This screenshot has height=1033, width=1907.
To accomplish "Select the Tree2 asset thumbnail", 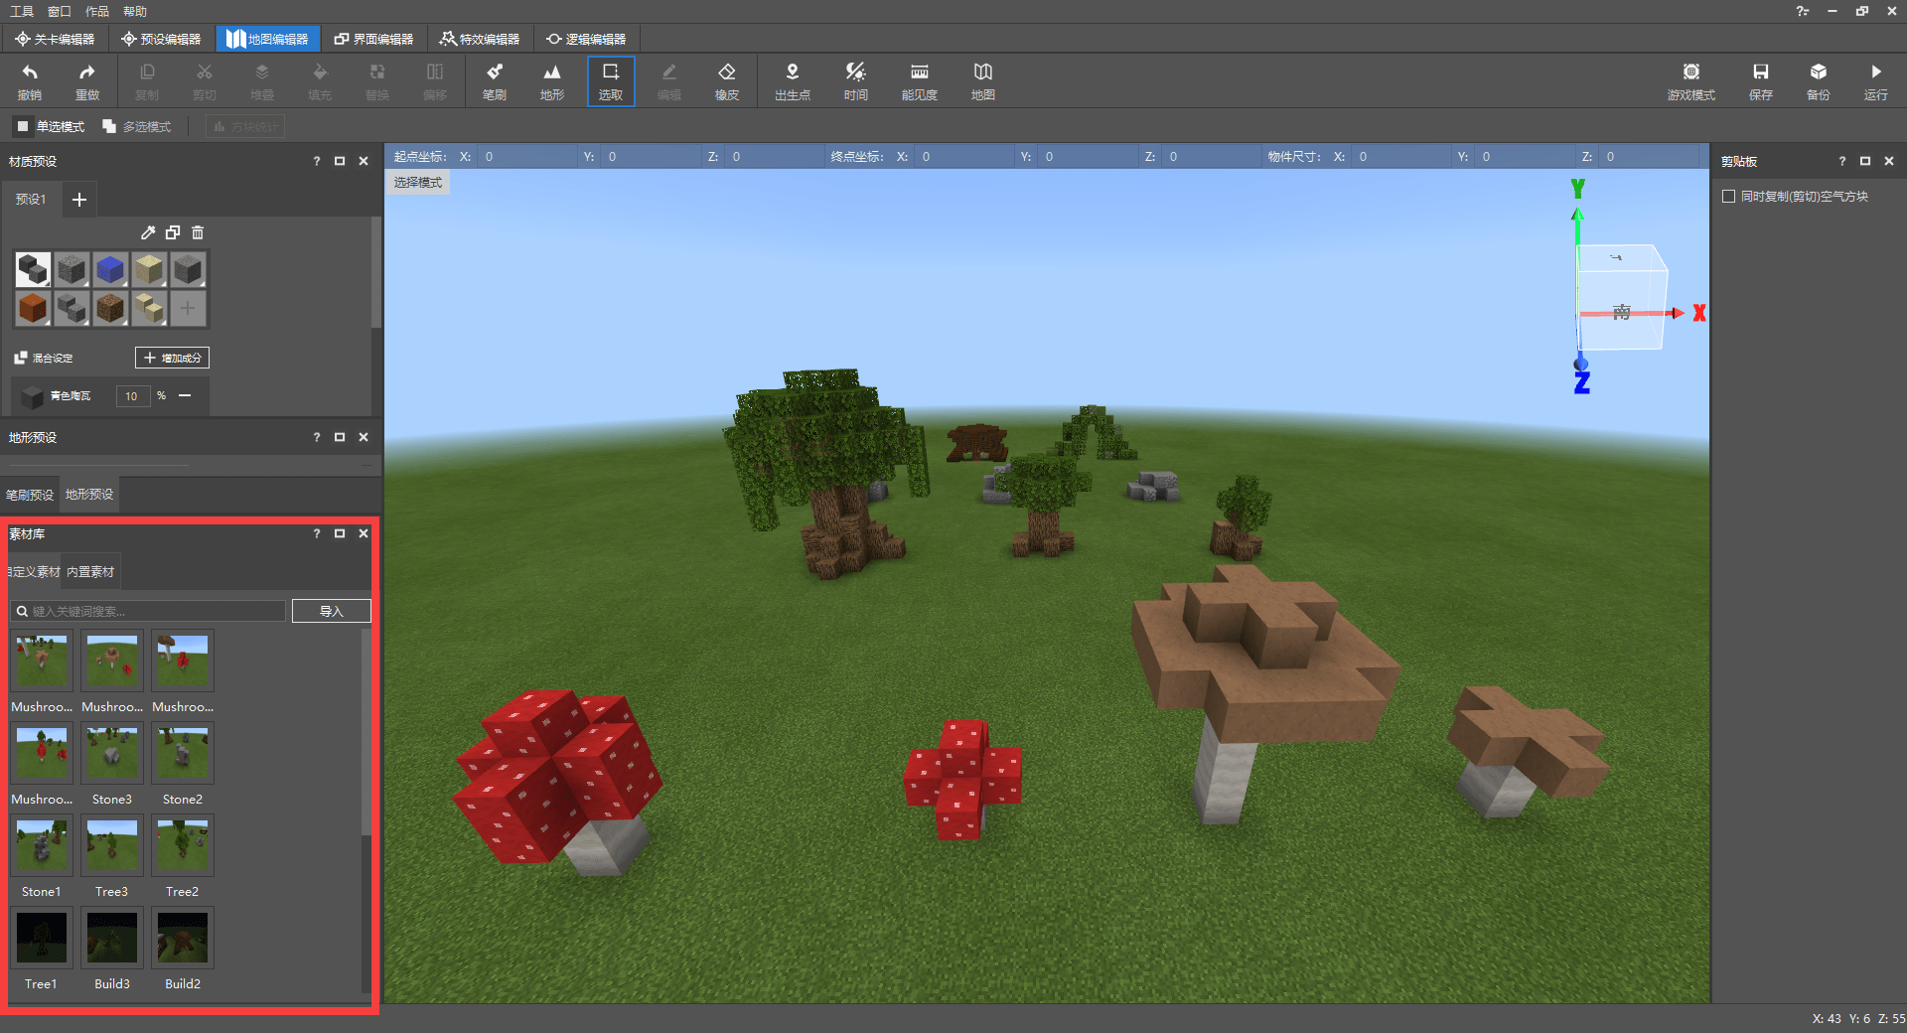I will click(183, 844).
